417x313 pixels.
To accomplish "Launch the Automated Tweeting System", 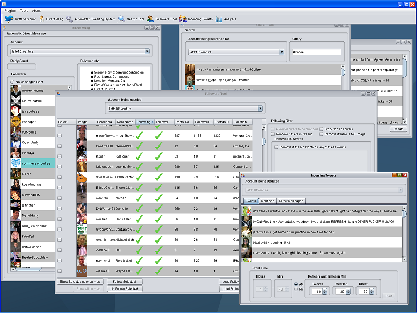I will pos(91,19).
